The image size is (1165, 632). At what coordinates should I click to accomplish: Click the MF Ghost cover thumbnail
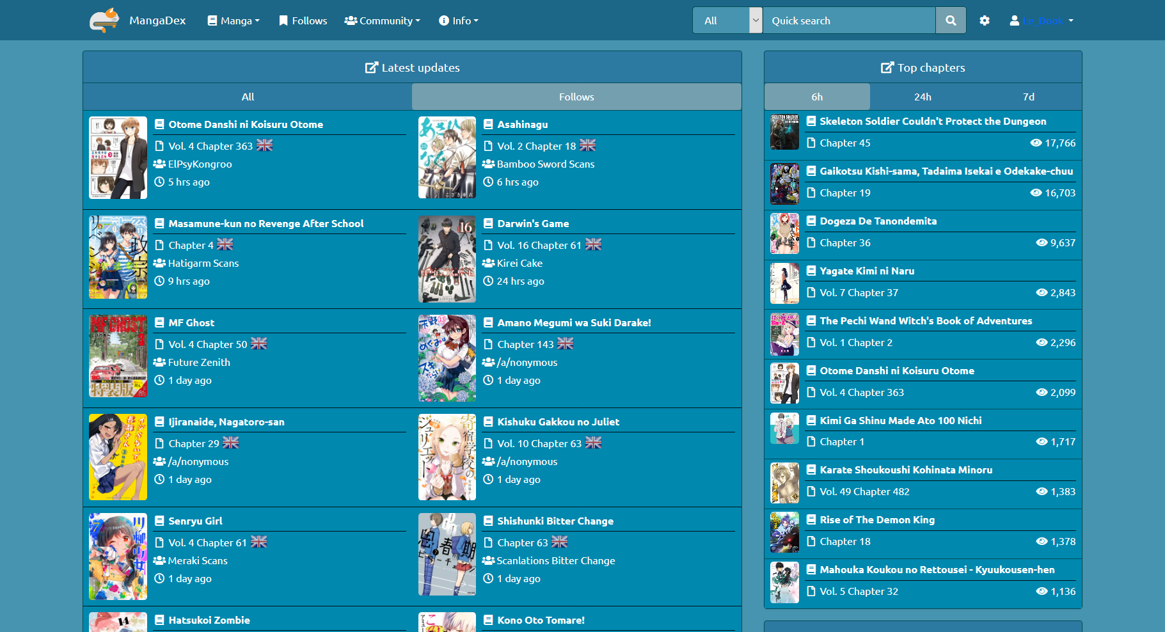pos(118,356)
